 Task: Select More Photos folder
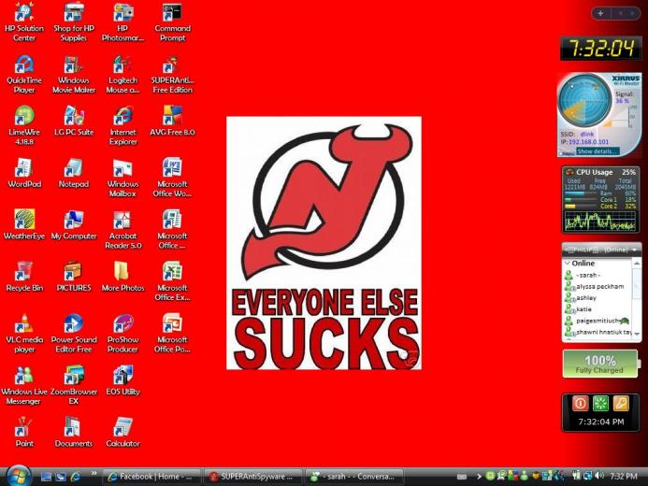[x=122, y=277]
